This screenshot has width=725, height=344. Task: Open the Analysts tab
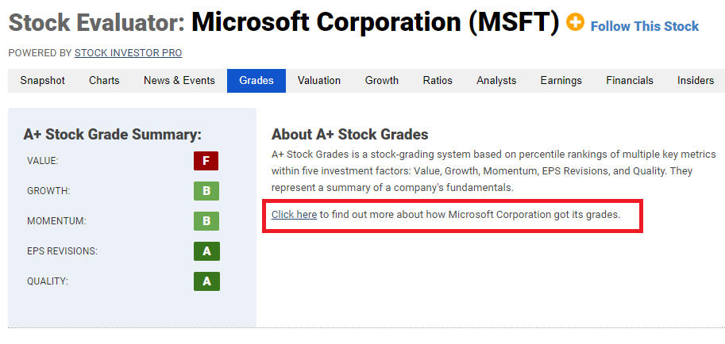pos(496,81)
